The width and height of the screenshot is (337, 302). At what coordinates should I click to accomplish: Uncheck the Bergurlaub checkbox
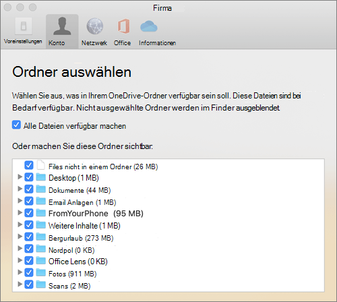tap(29, 237)
